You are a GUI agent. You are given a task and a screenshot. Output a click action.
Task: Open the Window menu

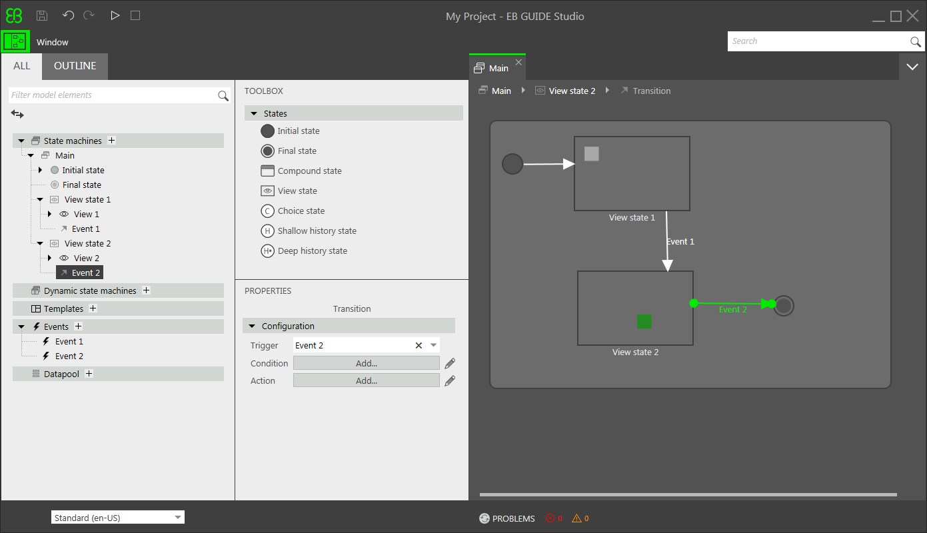[53, 42]
